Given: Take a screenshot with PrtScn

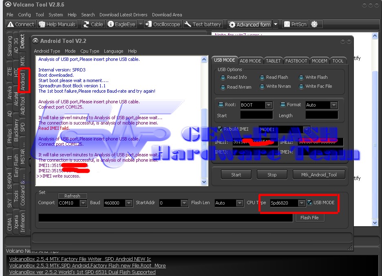Looking at the screenshot, I should [295, 24].
